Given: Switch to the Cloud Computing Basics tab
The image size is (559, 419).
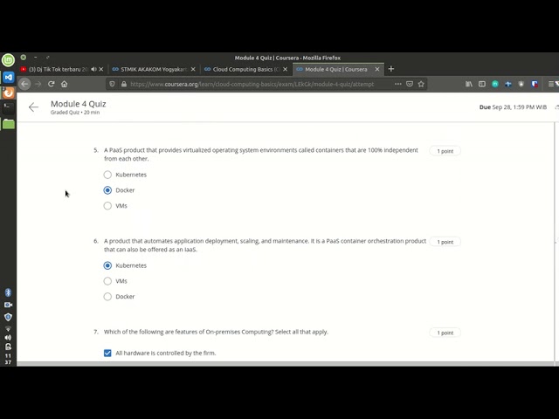Looking at the screenshot, I should [245, 69].
